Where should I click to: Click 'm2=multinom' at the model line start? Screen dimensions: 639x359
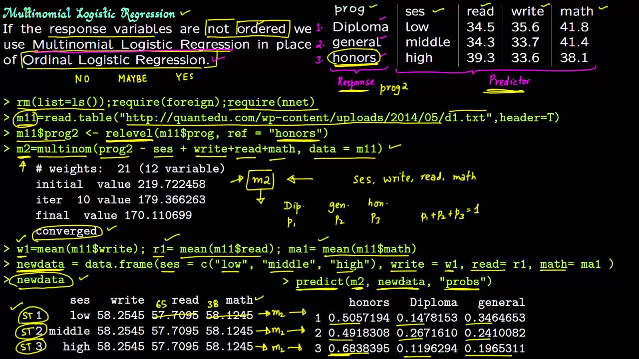tap(54, 149)
